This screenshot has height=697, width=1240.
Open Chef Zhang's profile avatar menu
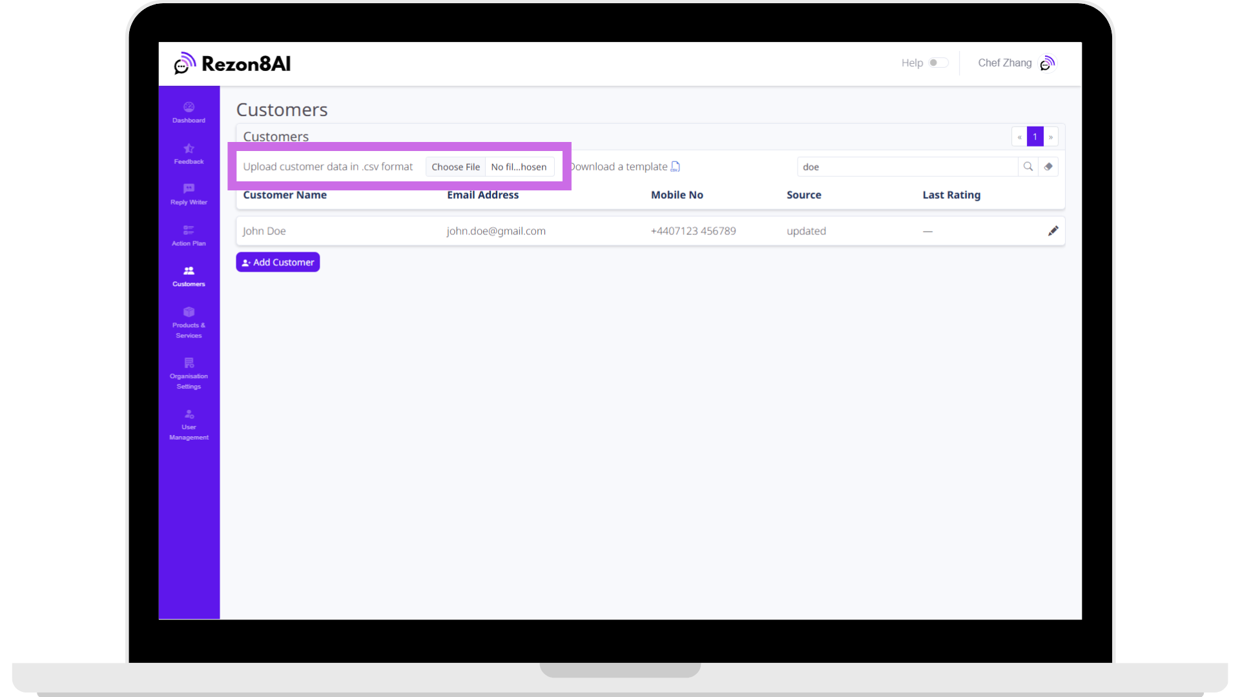tap(1047, 63)
